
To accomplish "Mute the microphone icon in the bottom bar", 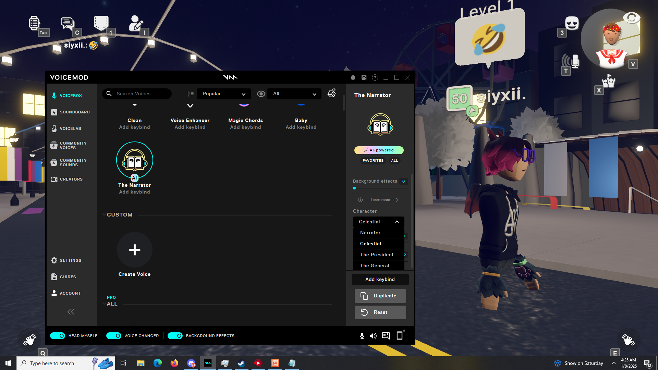I will click(362, 336).
